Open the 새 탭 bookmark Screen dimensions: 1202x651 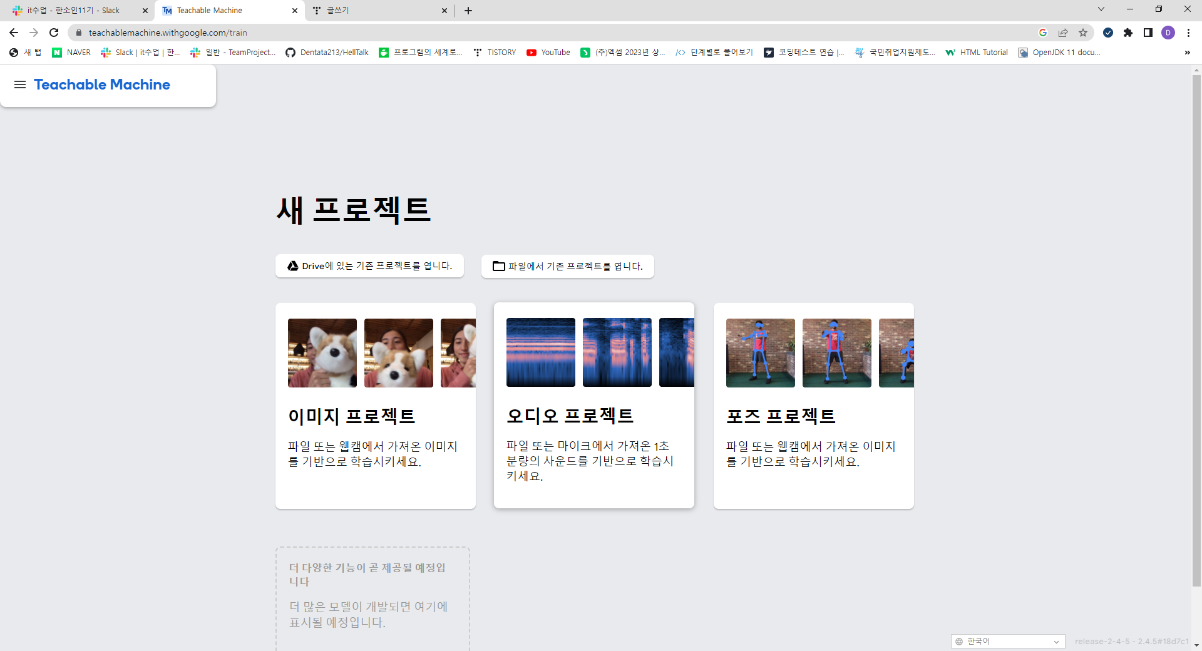[x=26, y=53]
